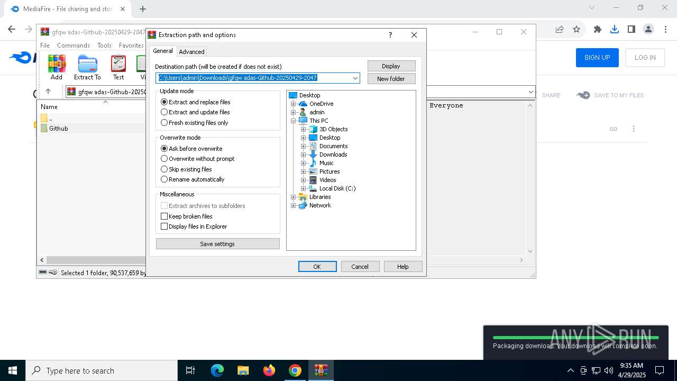
Task: Expand Downloads tree node
Action: pyautogui.click(x=304, y=155)
